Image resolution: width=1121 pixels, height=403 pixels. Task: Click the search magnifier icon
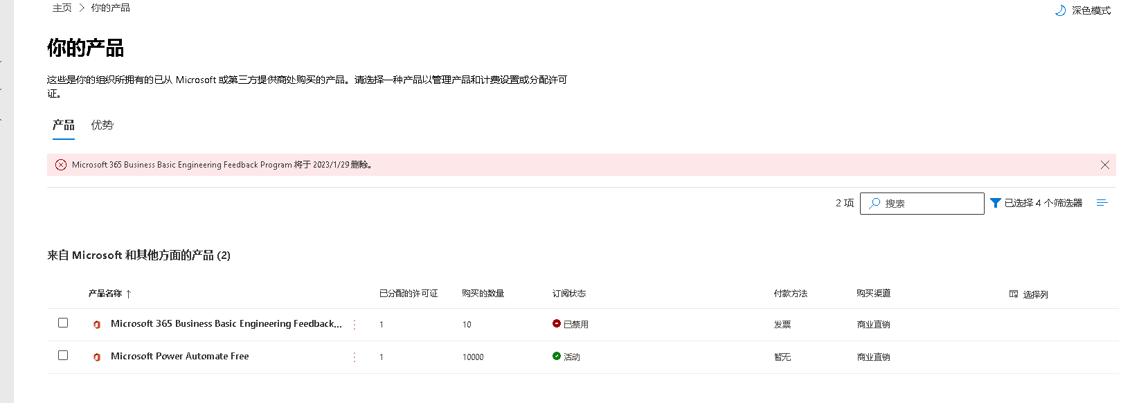click(875, 203)
